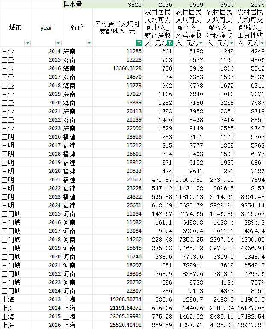Open the 经营净收入 column filter button
The image size is (266, 329).
pyautogui.click(x=201, y=43)
